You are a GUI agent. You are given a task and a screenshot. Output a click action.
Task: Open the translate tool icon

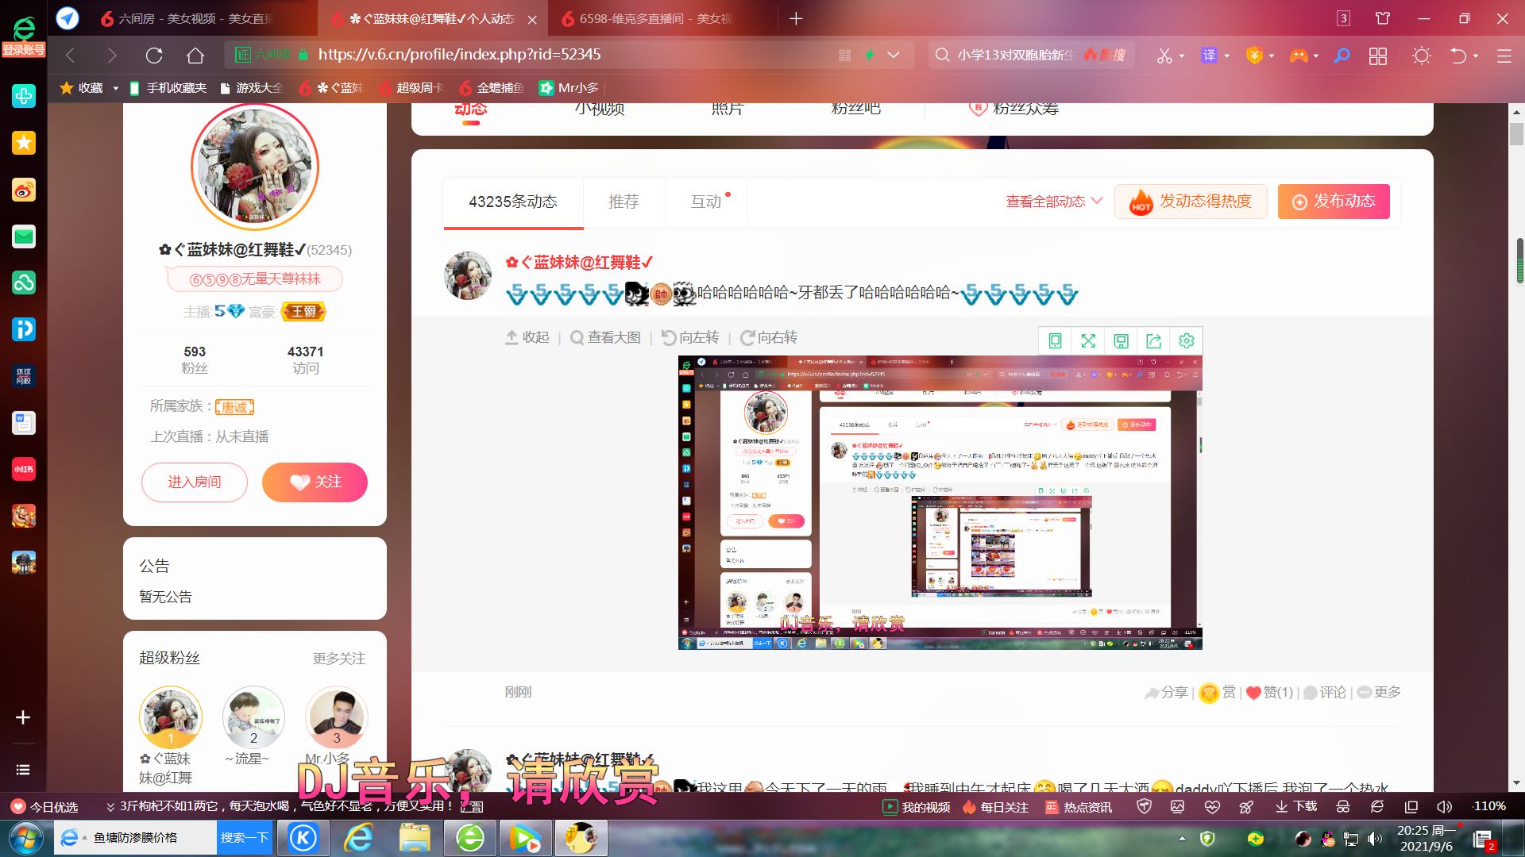pos(1209,56)
